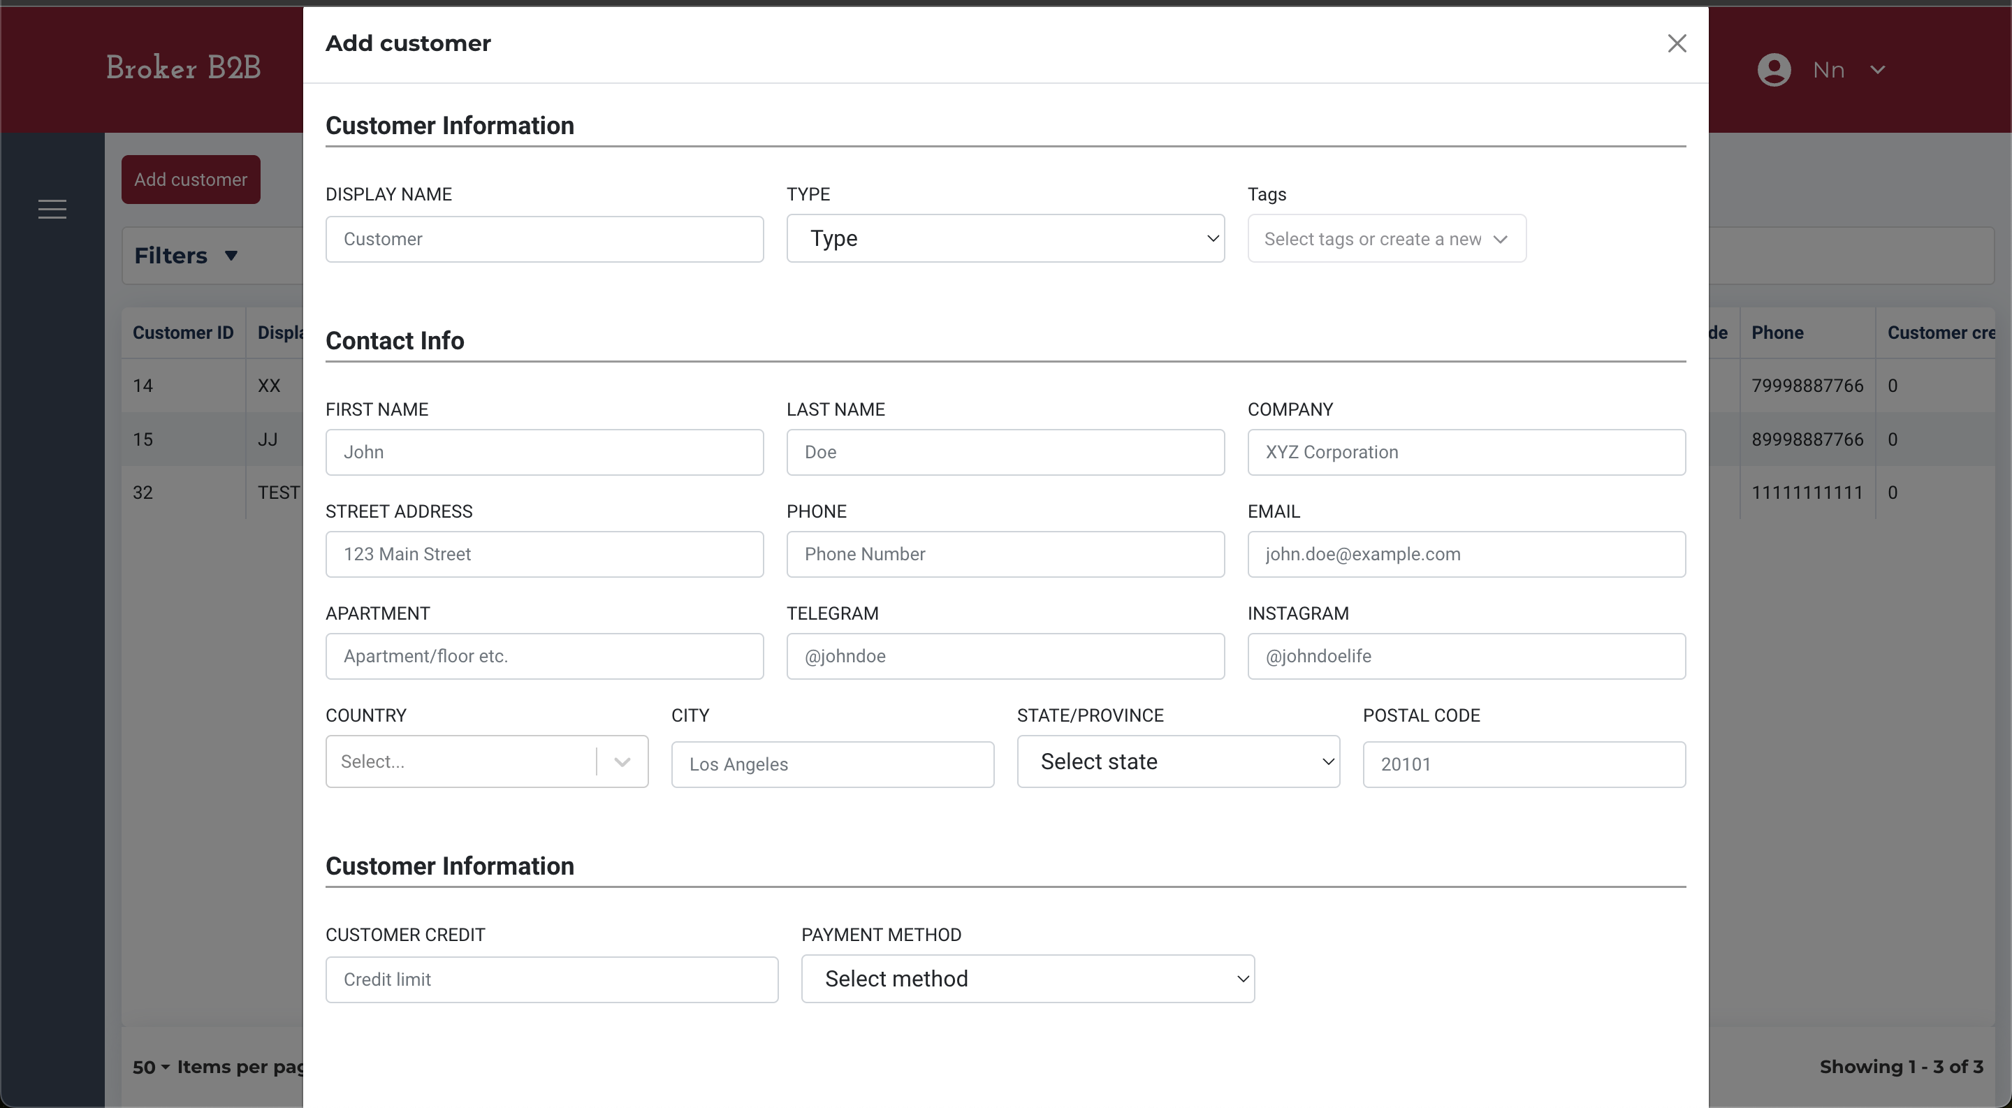Expand the Nn user menu chevron

point(1878,71)
